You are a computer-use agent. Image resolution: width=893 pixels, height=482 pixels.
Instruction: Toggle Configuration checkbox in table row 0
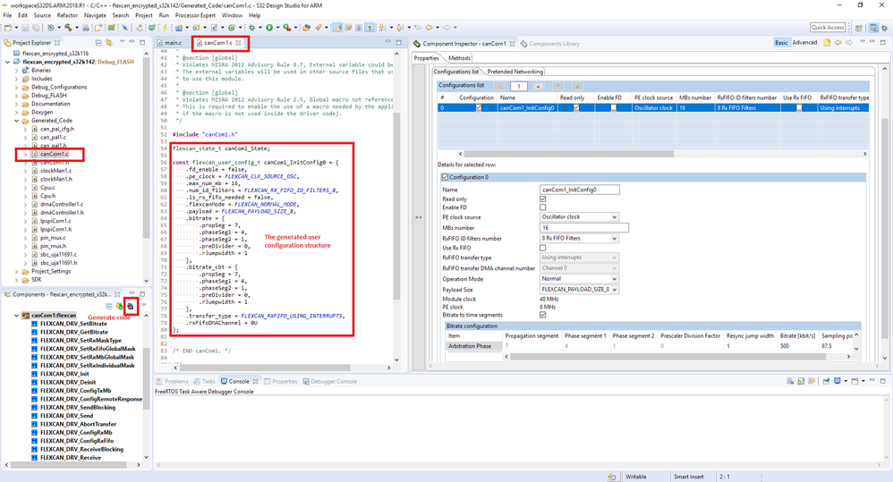(x=479, y=107)
